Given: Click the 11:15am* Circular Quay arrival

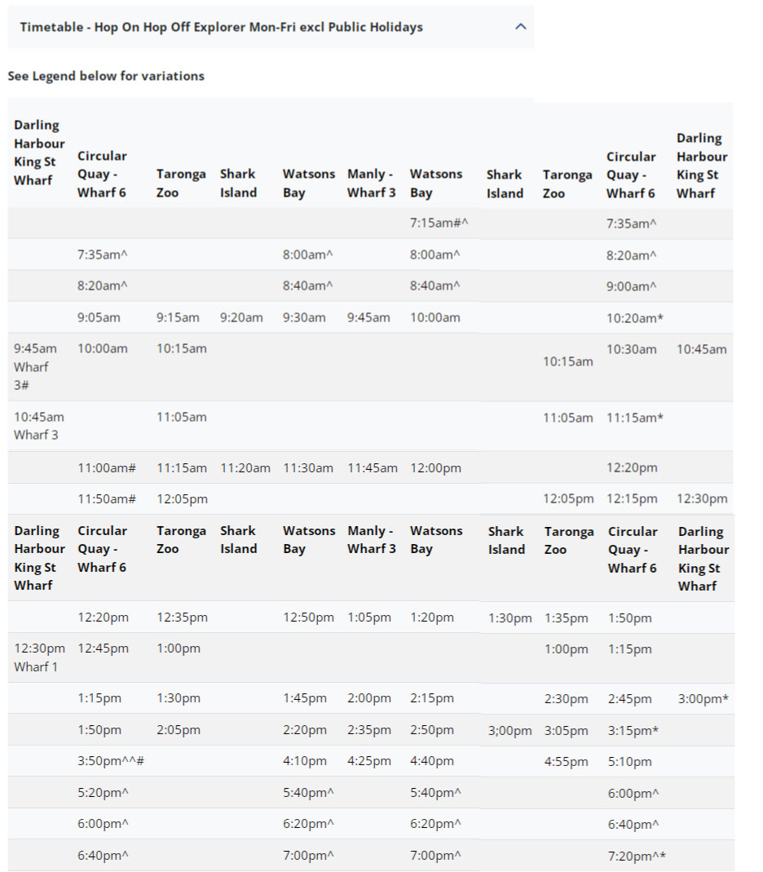Looking at the screenshot, I should 635,418.
